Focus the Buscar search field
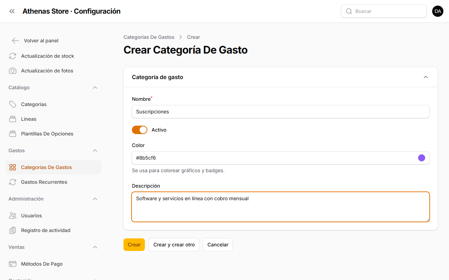This screenshot has width=449, height=280. 384,11
